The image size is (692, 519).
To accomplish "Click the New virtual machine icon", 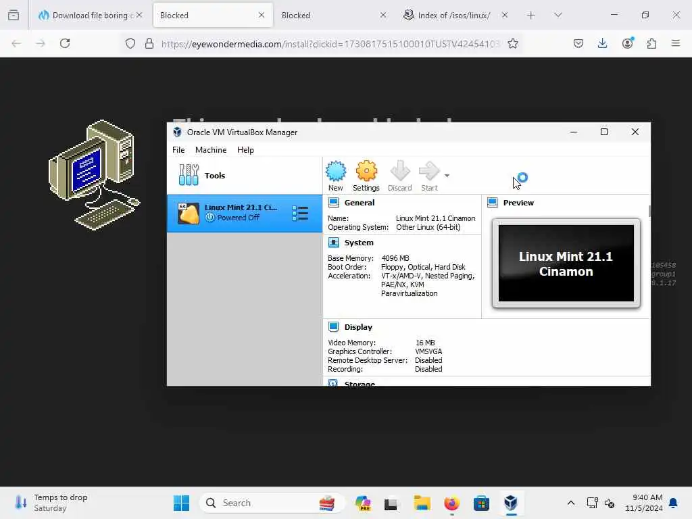I will [x=335, y=176].
